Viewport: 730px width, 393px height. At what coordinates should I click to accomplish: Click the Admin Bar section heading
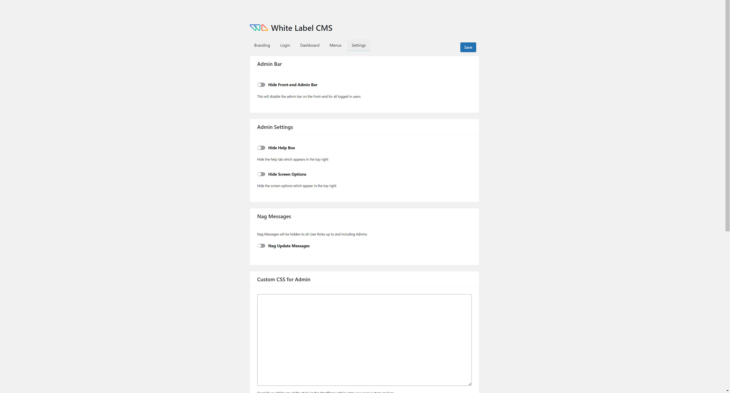tap(269, 64)
